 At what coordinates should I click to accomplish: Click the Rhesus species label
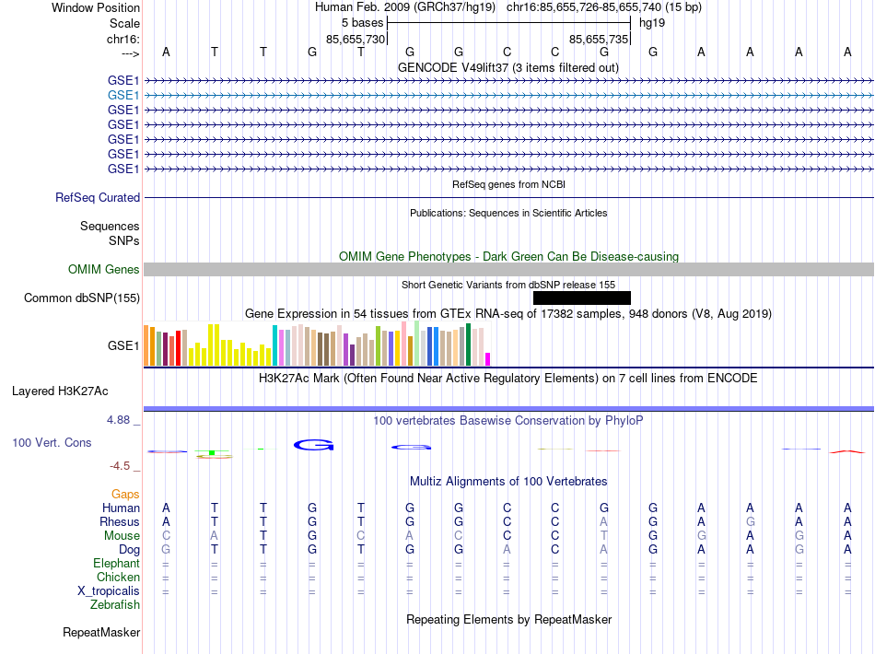click(x=120, y=521)
